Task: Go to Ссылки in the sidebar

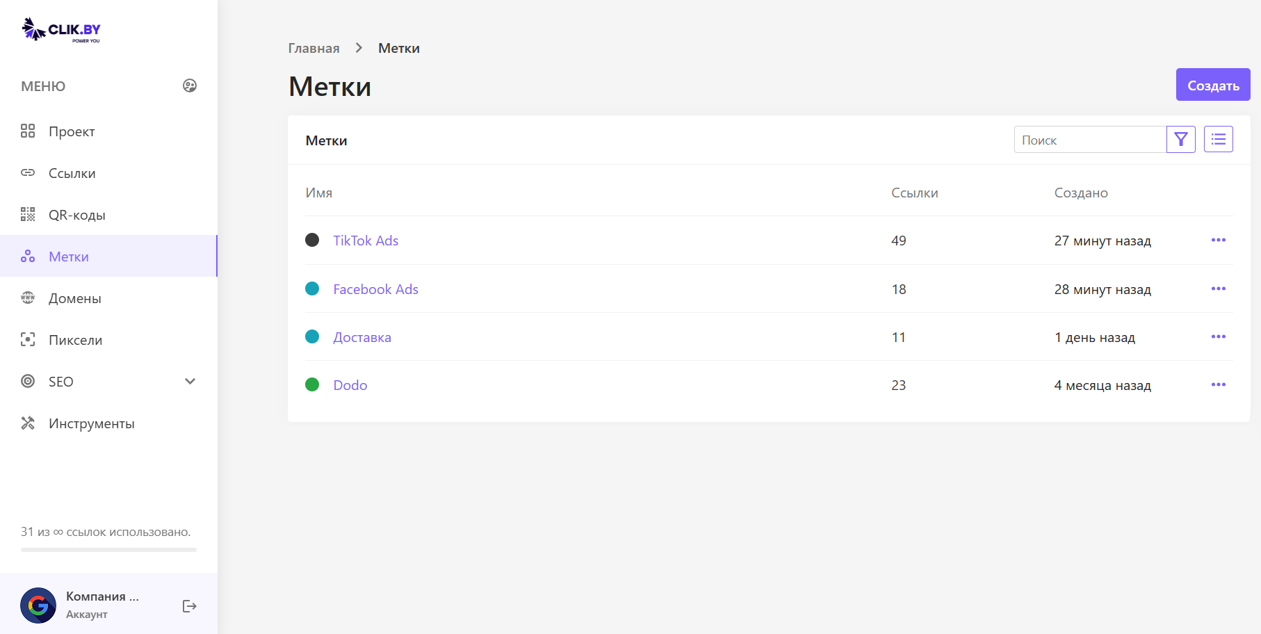Action: (72, 173)
